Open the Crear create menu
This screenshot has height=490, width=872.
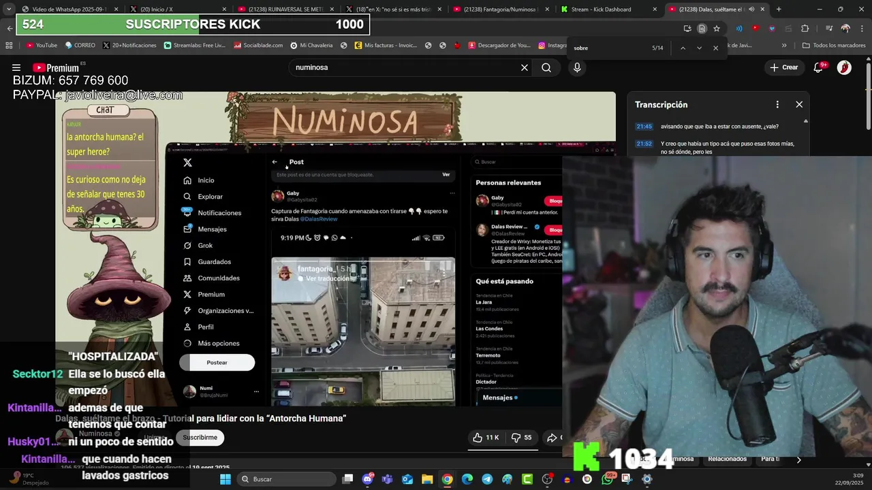click(784, 67)
